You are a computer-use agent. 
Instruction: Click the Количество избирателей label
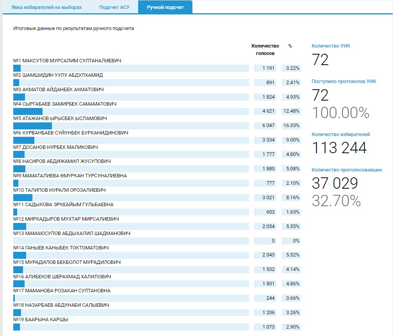click(340, 134)
